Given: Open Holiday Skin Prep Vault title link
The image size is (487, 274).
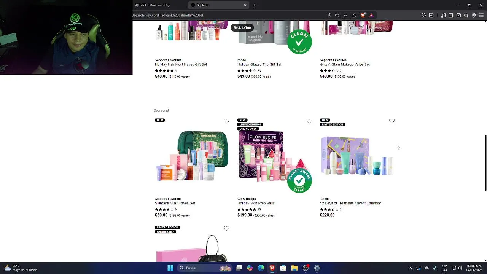Looking at the screenshot, I should 256,203.
